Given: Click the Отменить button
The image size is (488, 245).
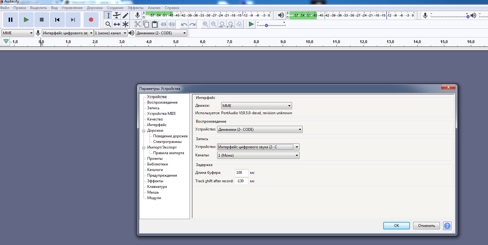Looking at the screenshot, I should pyautogui.click(x=427, y=226).
